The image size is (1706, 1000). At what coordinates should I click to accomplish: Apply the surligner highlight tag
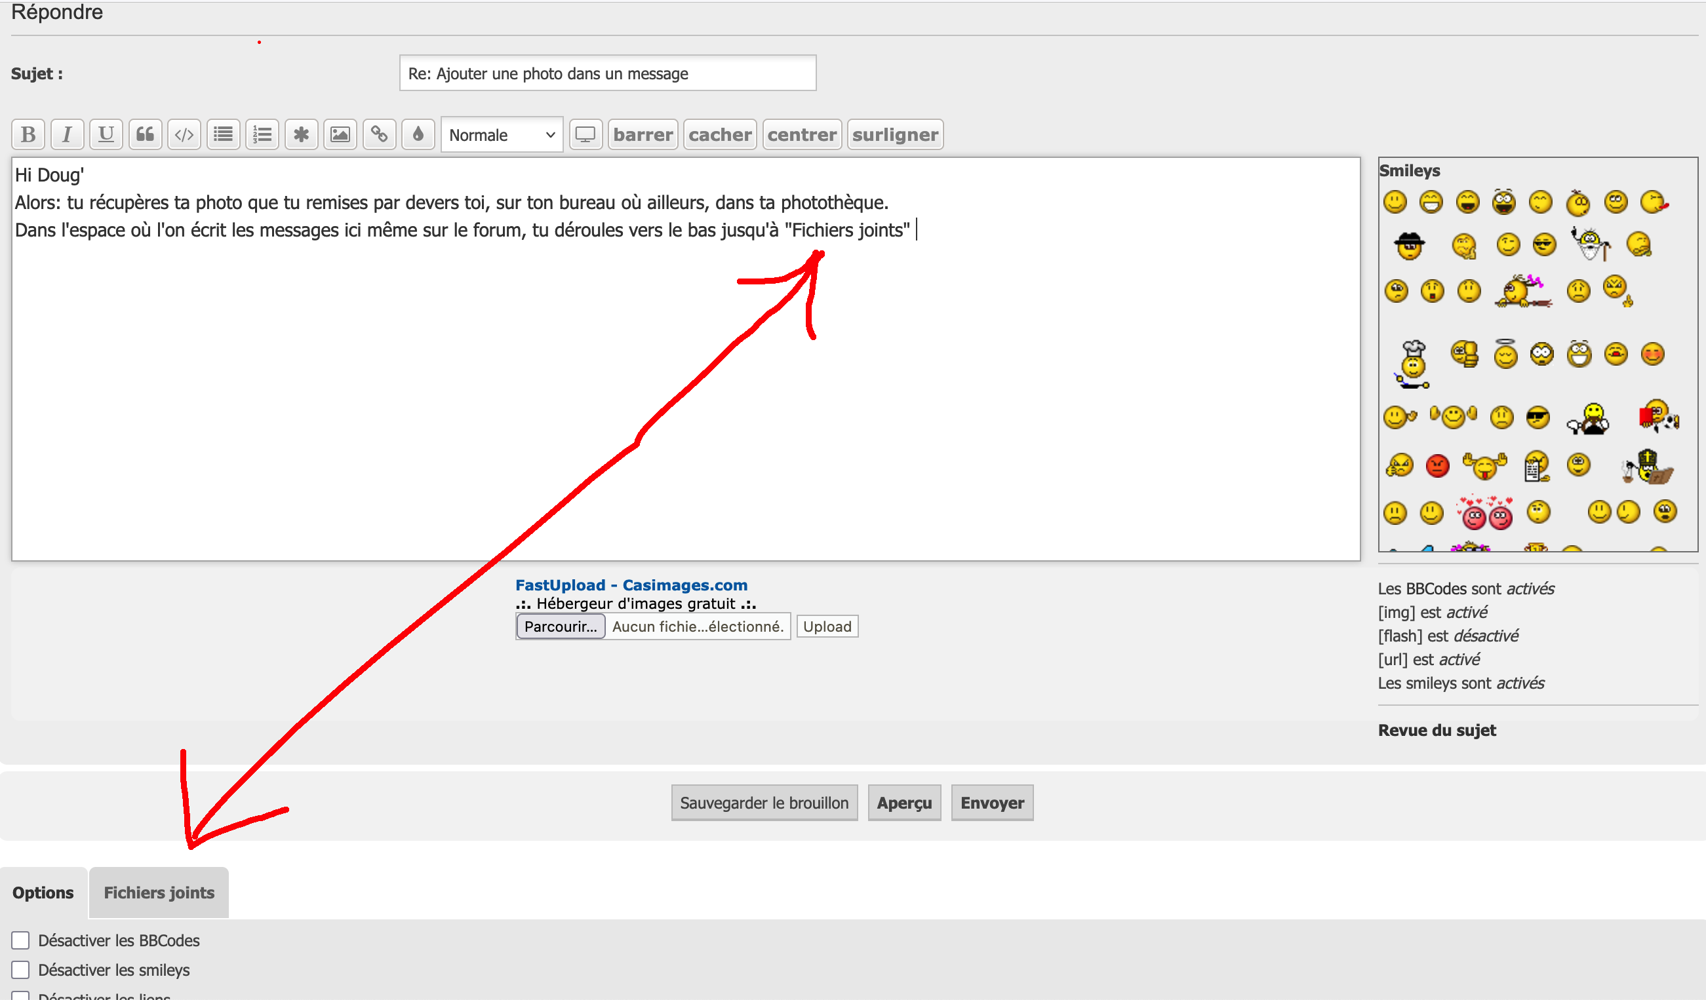click(x=895, y=134)
